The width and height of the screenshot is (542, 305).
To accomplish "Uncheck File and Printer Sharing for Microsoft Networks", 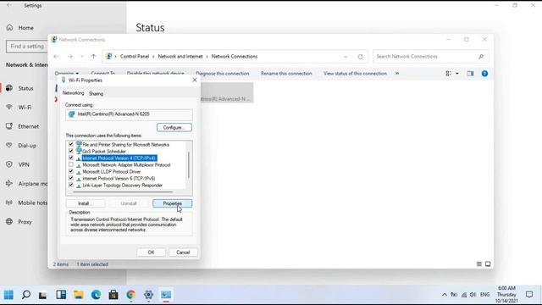I will pyautogui.click(x=71, y=144).
